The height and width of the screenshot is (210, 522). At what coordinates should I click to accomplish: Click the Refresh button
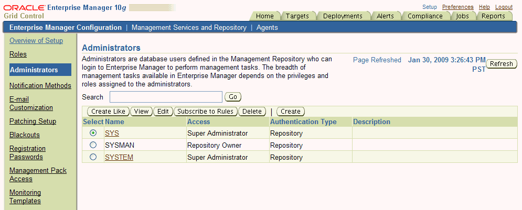pyautogui.click(x=502, y=64)
